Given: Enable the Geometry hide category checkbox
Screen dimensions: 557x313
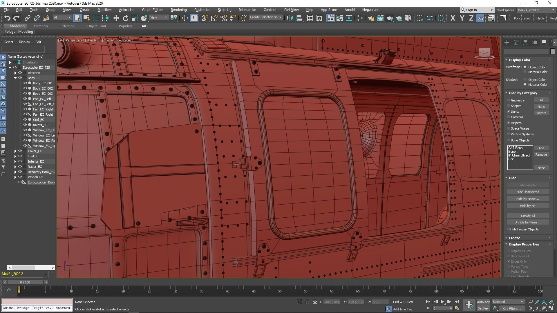Looking at the screenshot, I should point(509,100).
